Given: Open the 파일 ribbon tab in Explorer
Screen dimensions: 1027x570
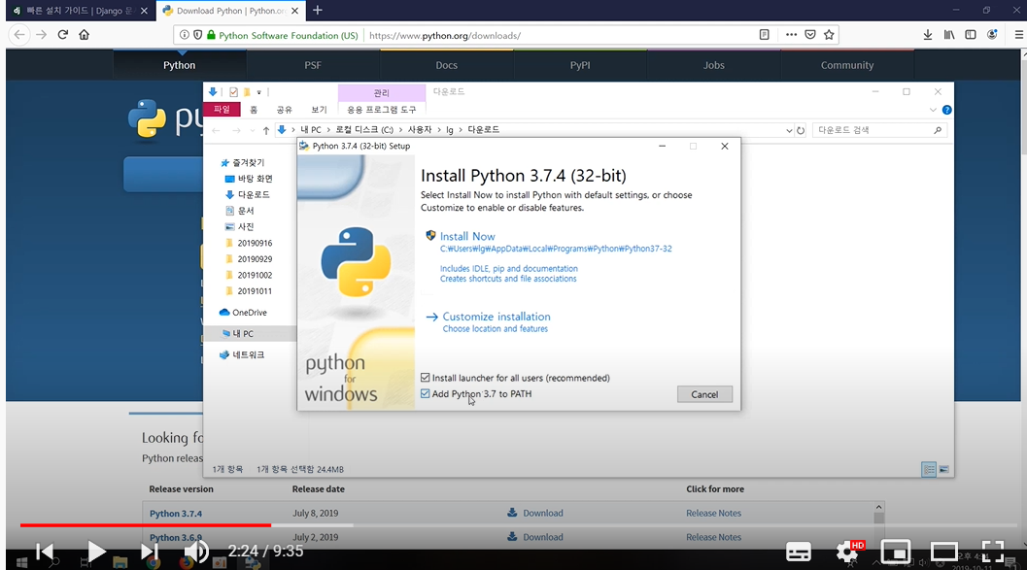Looking at the screenshot, I should [223, 110].
